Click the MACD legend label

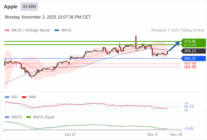click(x=17, y=117)
